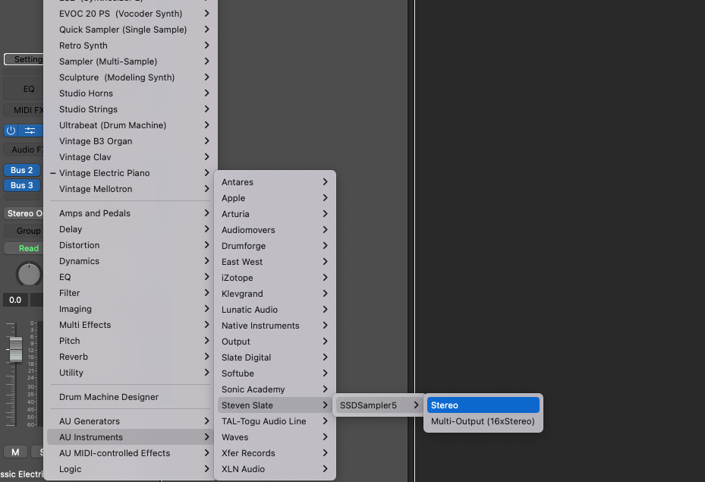The image size is (705, 482).
Task: Open the Softube submenu
Action: (x=275, y=373)
